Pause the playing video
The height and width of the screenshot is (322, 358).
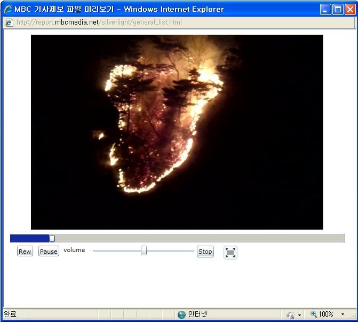click(49, 251)
